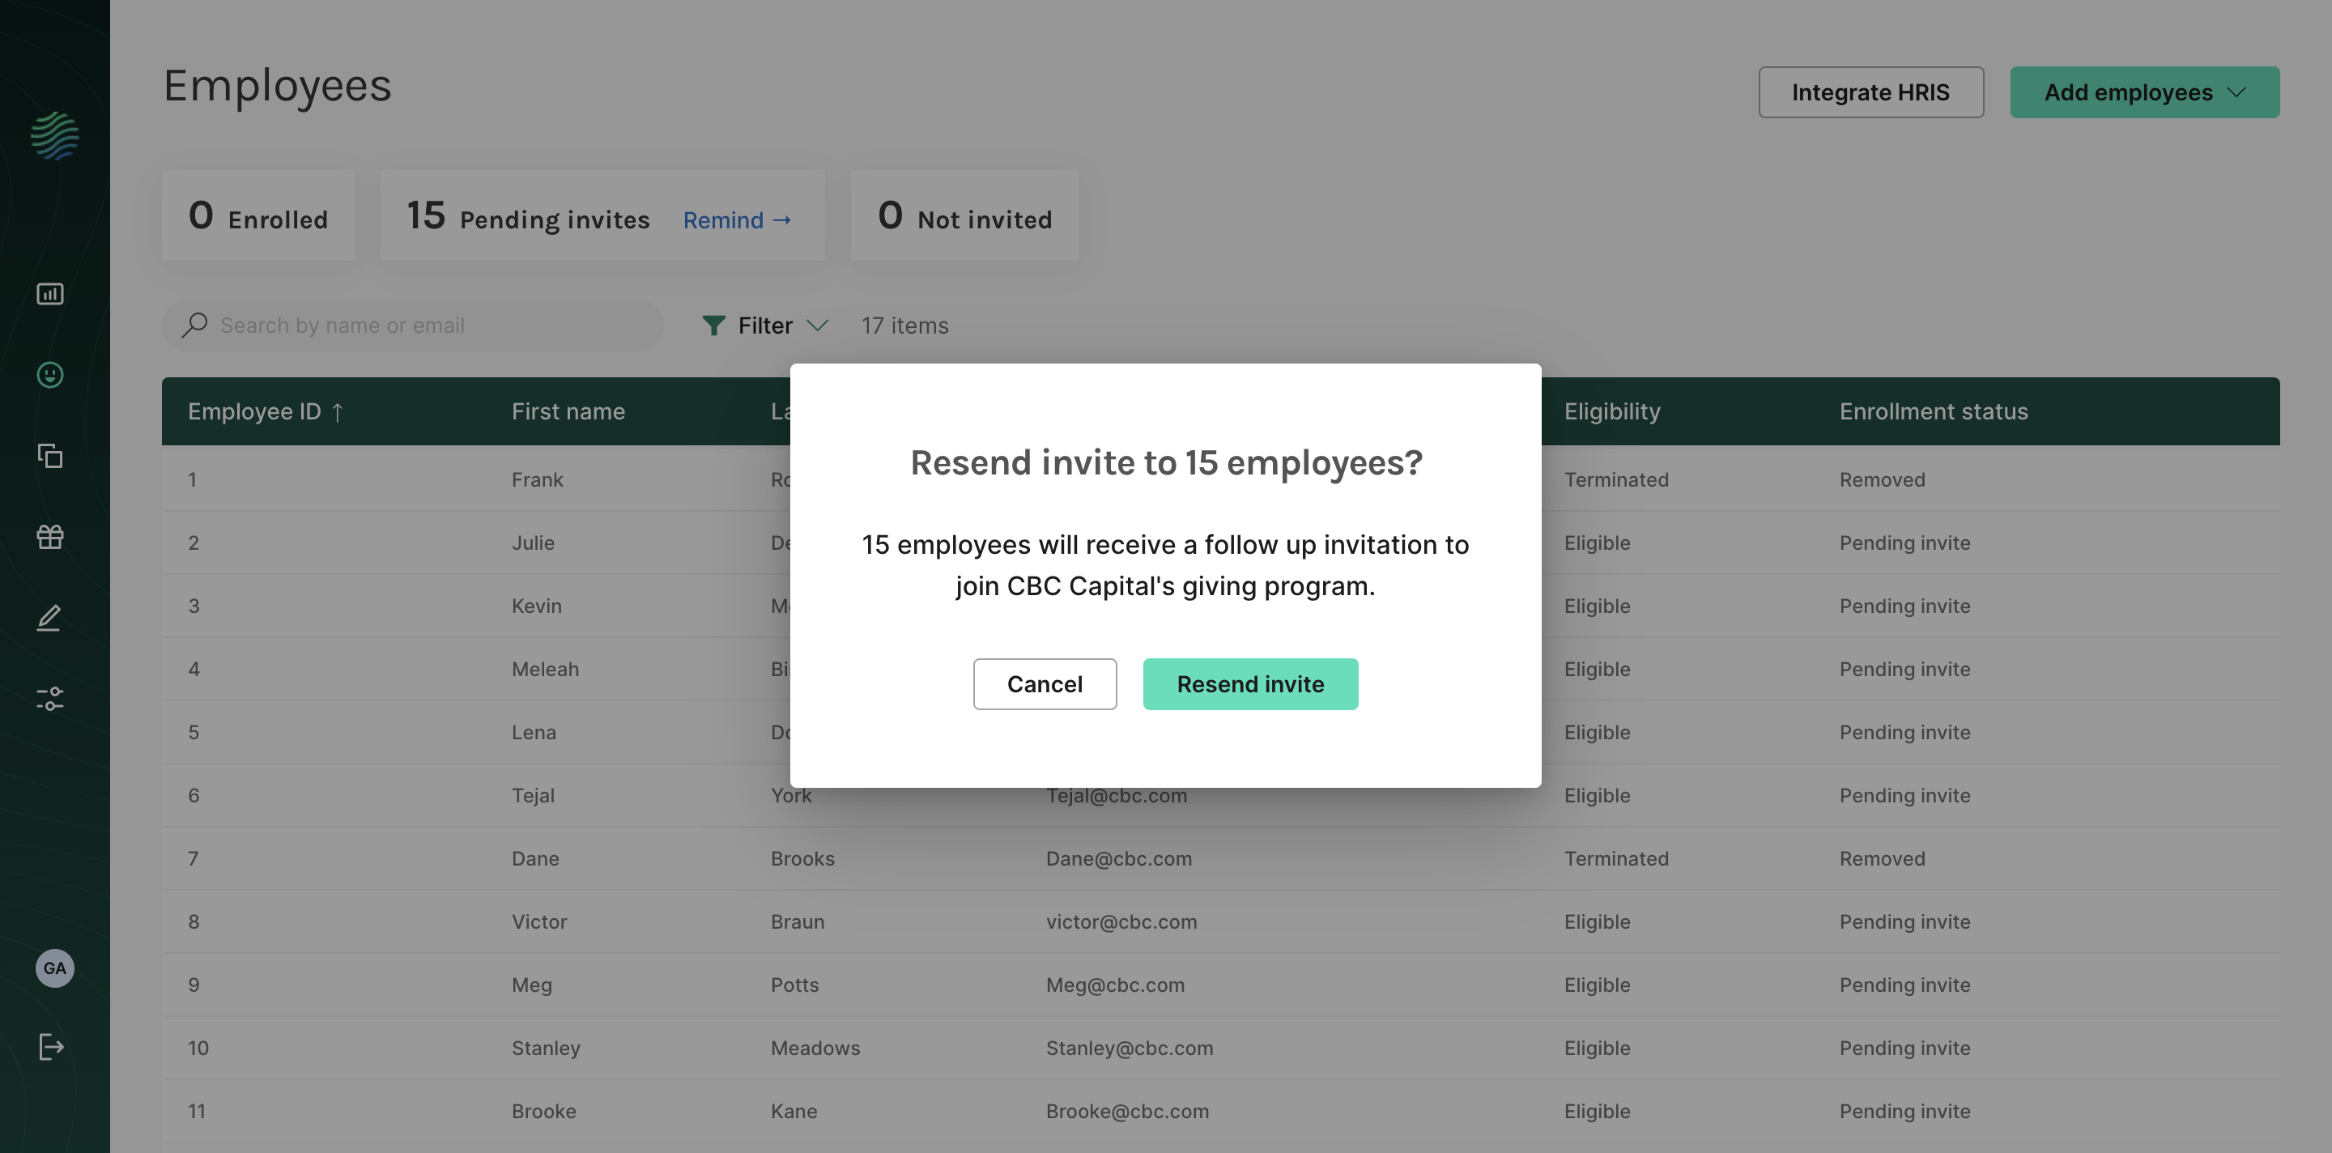
Task: Open the Integrate HRIS page
Action: [1870, 91]
